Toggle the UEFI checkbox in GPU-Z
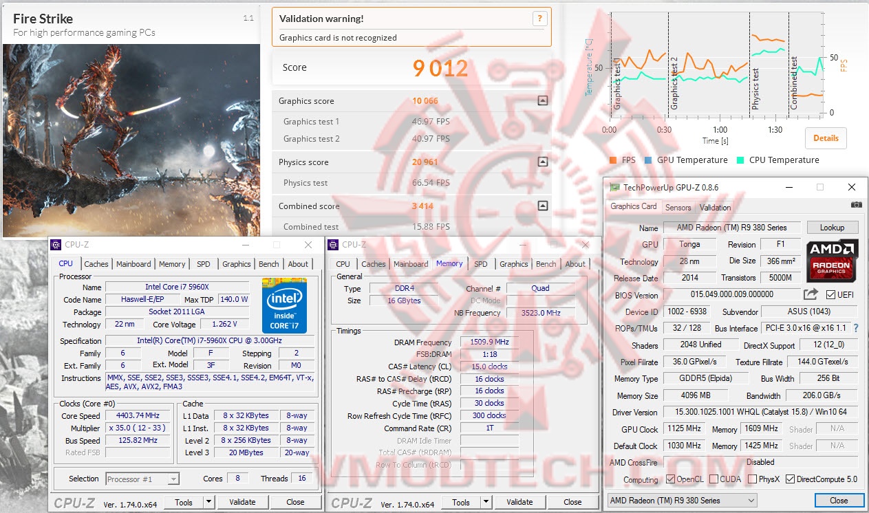 point(830,295)
